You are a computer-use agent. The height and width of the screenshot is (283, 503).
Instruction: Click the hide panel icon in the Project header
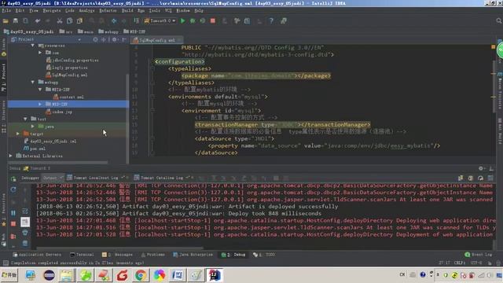[124, 39]
